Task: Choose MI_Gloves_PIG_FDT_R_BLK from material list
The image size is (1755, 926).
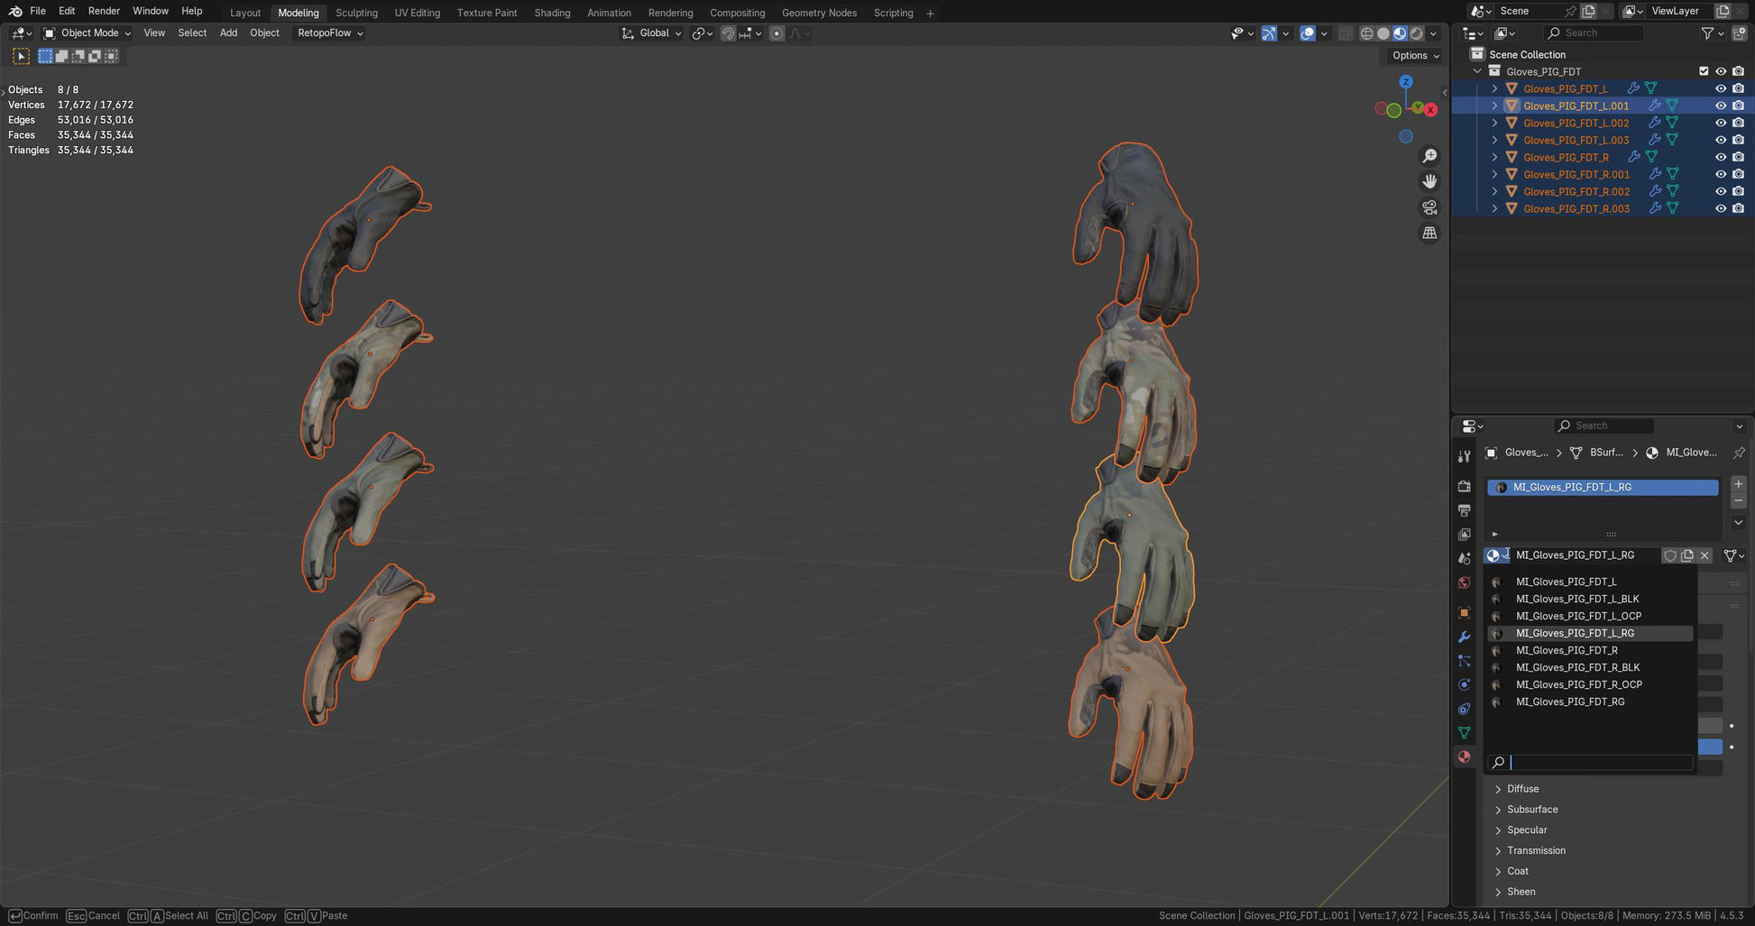Action: coord(1577,667)
